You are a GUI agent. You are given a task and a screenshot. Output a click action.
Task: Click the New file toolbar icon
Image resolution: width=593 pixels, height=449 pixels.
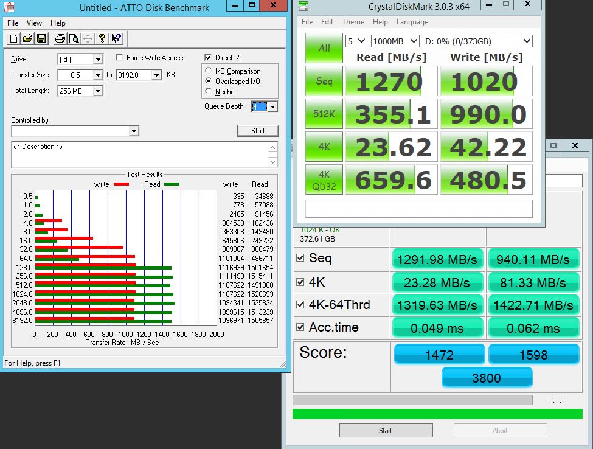click(x=13, y=39)
